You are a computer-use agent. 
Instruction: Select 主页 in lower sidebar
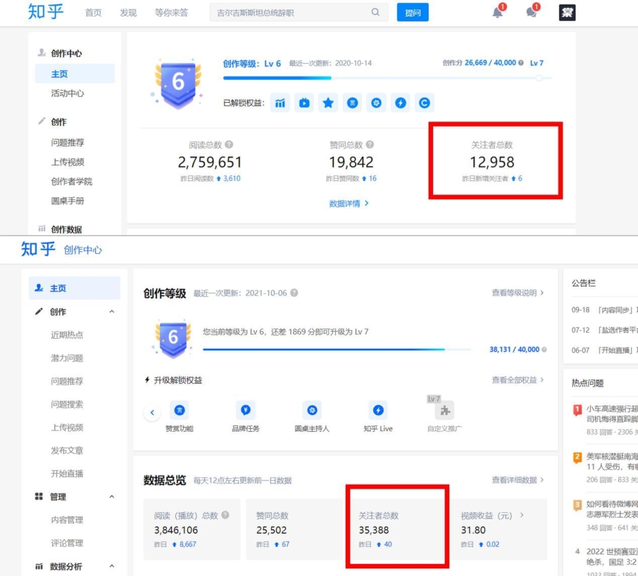pos(75,288)
